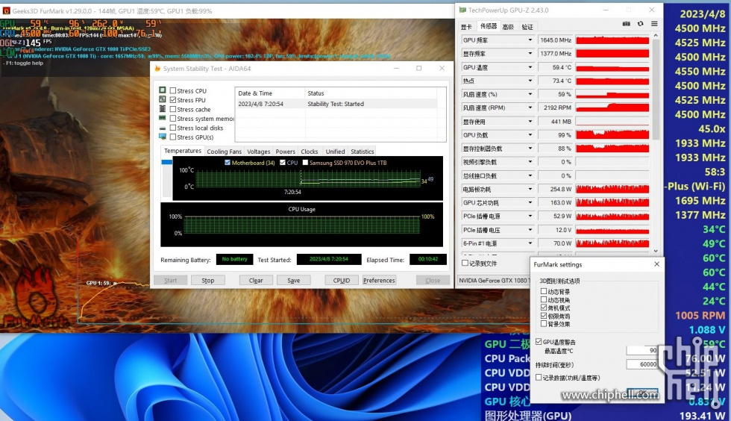Open Powers tab in AIDA64
This screenshot has height=421, width=731.
[285, 152]
